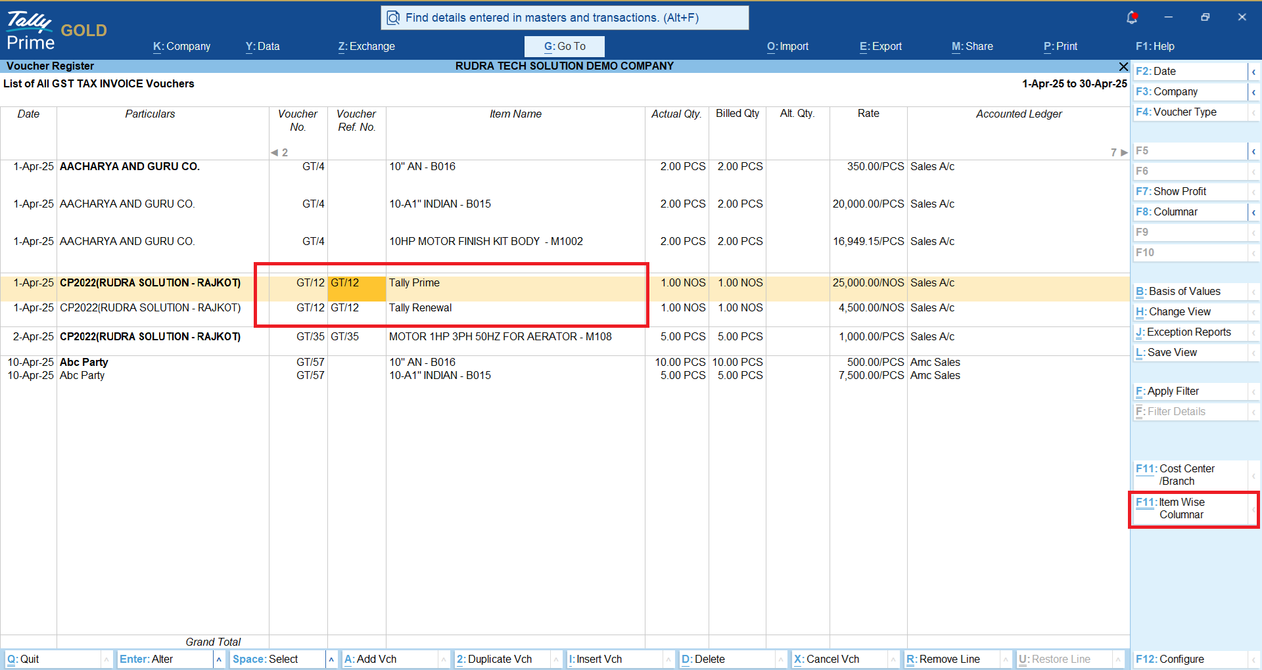Click the GT/35 voucher reference number
Viewport: 1262px width, 670px height.
coord(344,337)
